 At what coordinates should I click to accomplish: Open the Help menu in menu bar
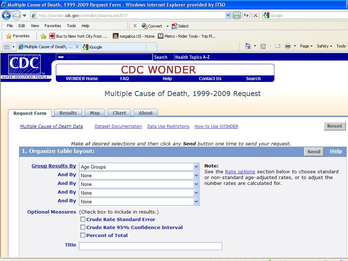(86, 26)
